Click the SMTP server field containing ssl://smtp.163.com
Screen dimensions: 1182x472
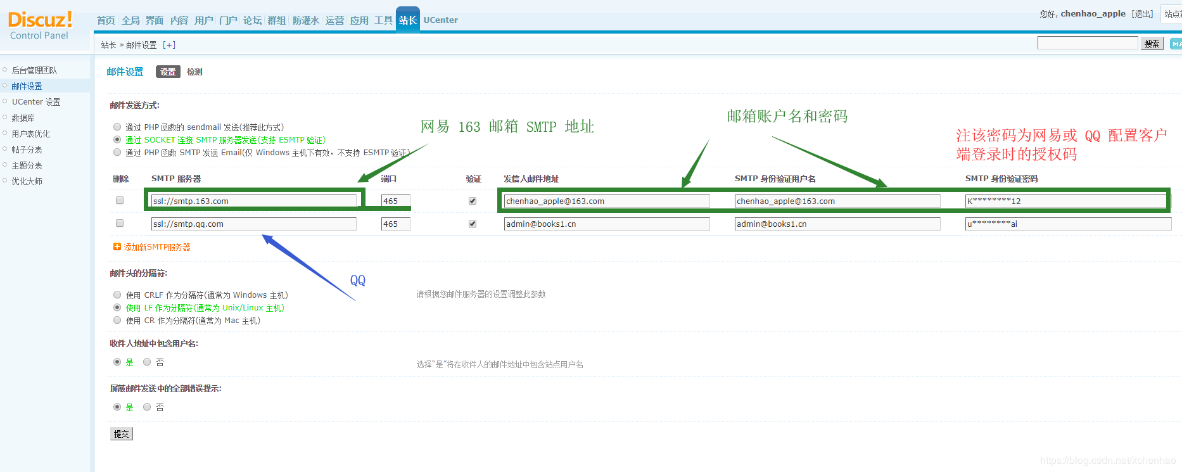click(x=253, y=201)
